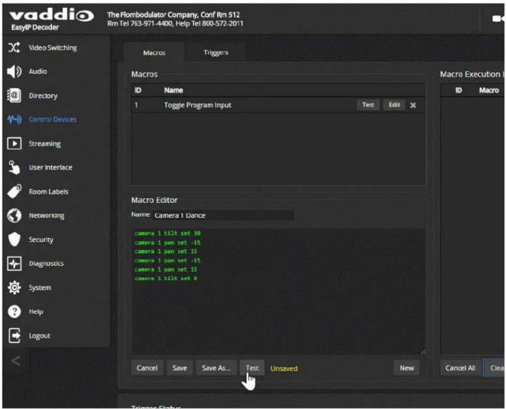Image resolution: width=506 pixels, height=409 pixels.
Task: Click the macro Name input field
Action: (x=223, y=215)
